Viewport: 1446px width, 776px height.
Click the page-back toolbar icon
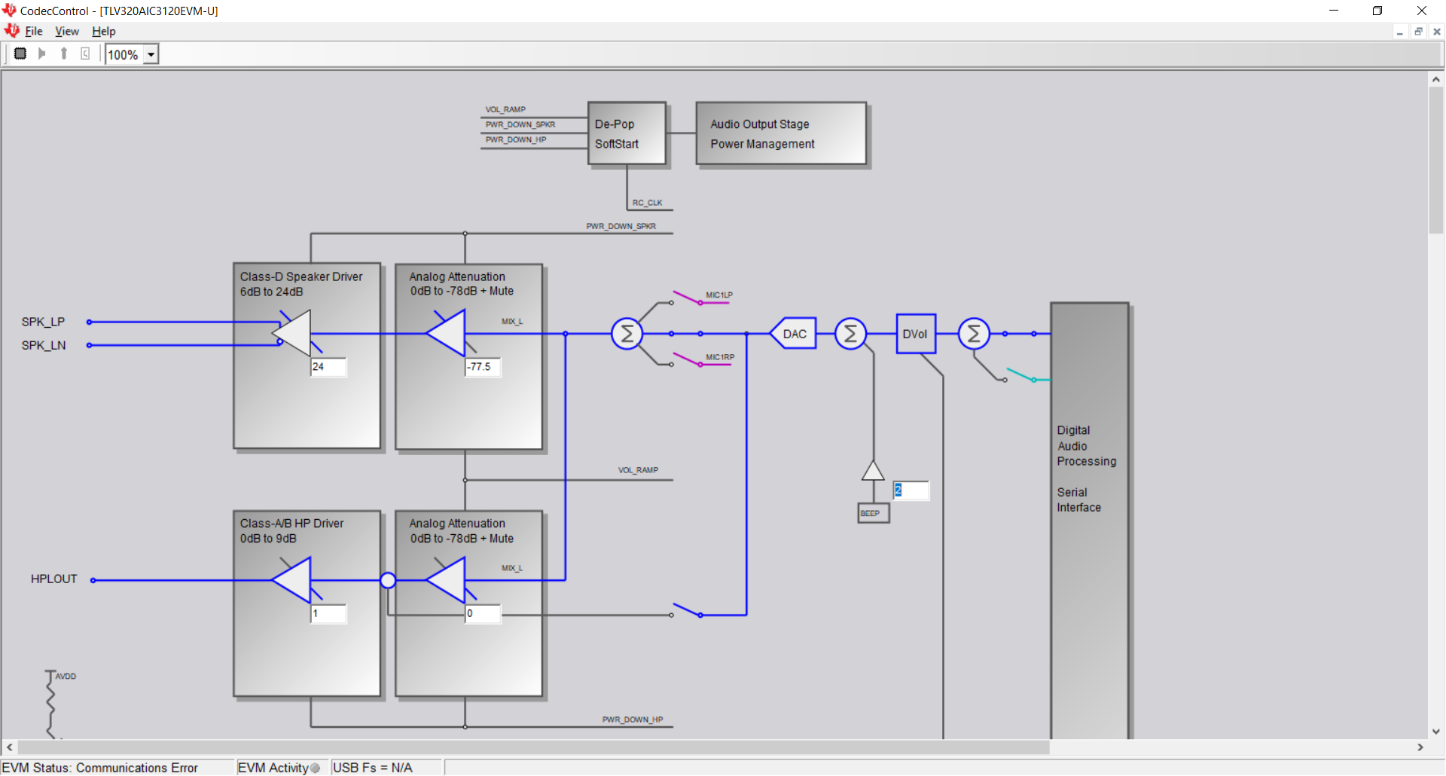coord(85,53)
